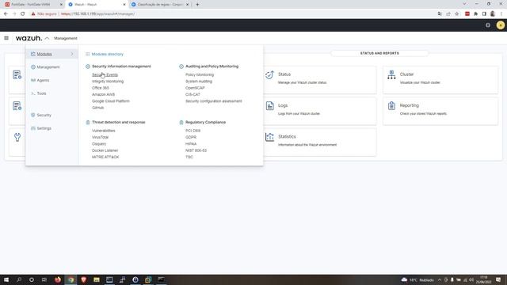Open Brave browser from taskbar
This screenshot has height=285, width=507.
pos(84,279)
